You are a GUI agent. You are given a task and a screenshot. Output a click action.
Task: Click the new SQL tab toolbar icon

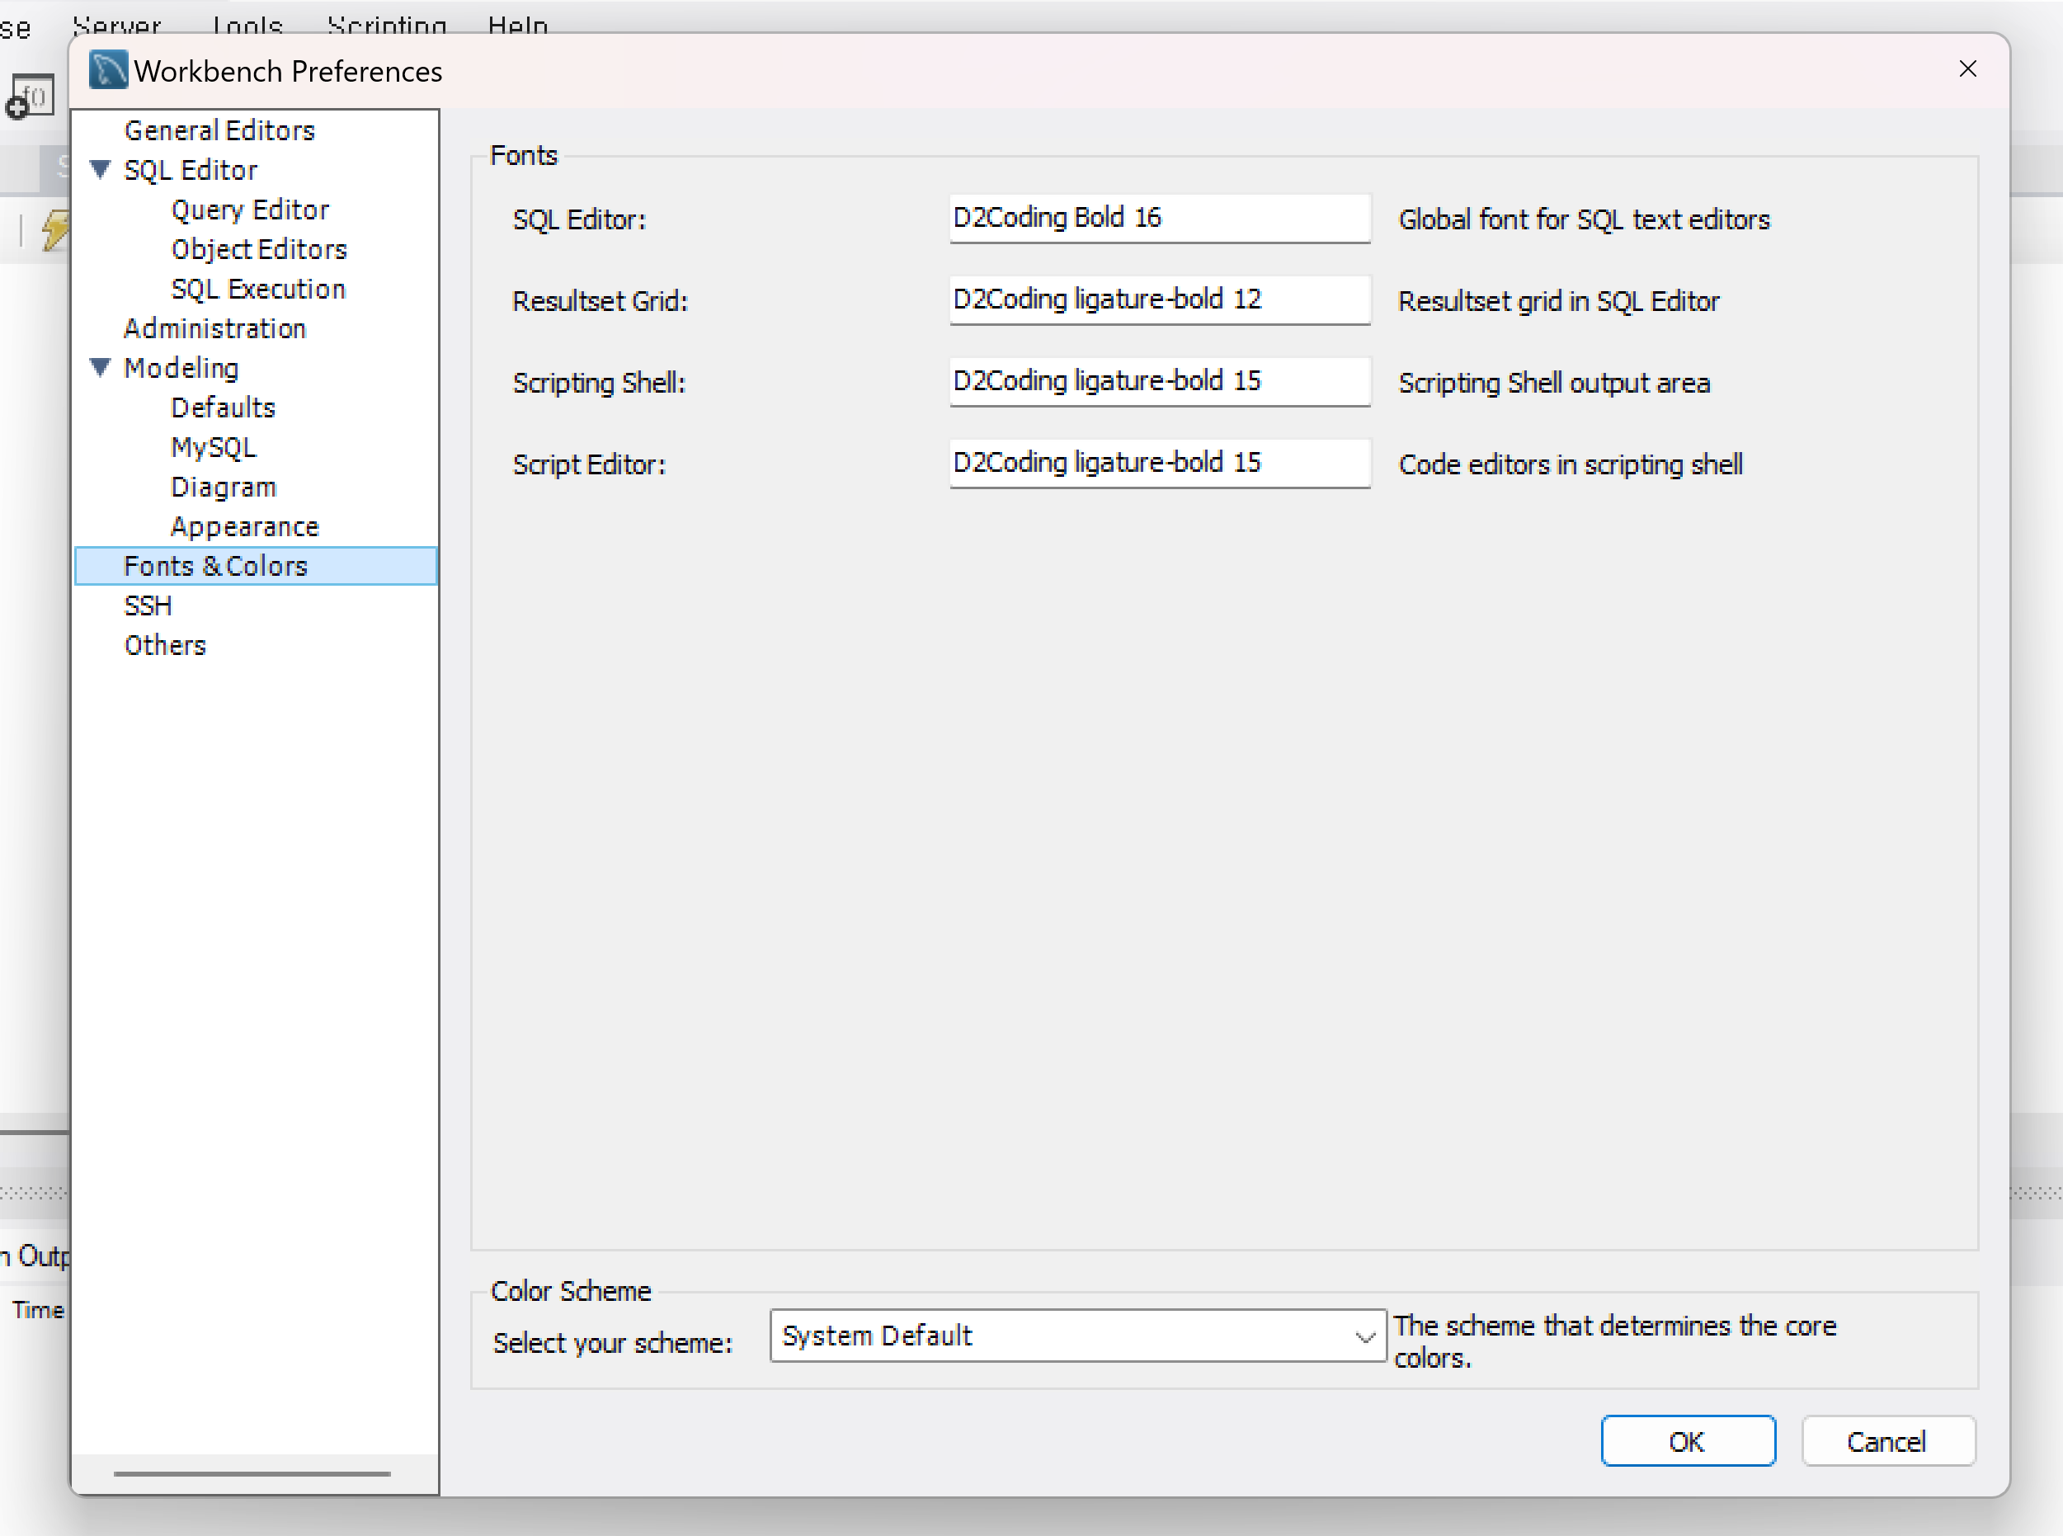(31, 97)
